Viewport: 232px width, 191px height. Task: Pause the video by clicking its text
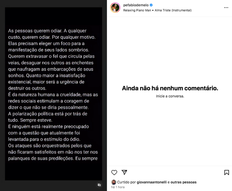click(53, 94)
